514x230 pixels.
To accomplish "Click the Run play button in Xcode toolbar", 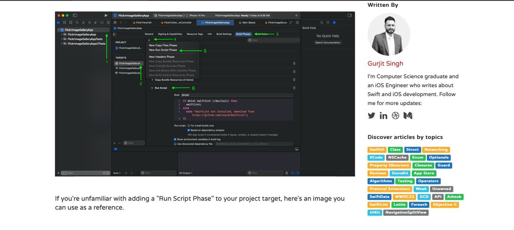I will coord(106,15).
